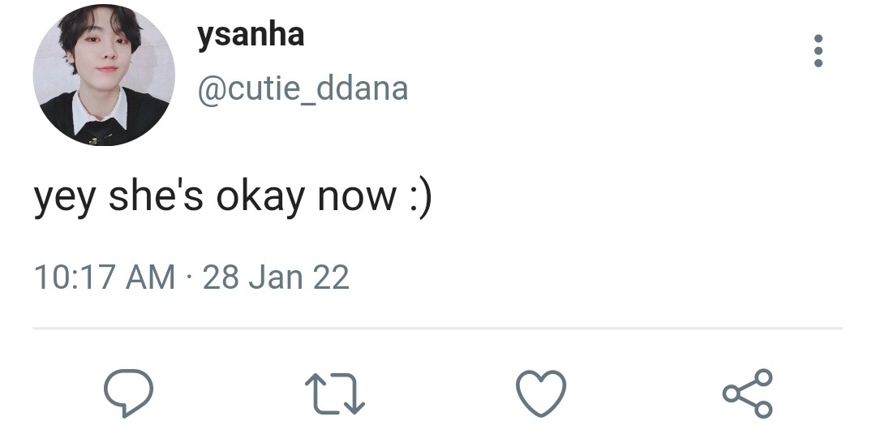Image resolution: width=876 pixels, height=434 pixels.
Task: Click the smiley ":)" in the tweet
Action: (x=418, y=199)
